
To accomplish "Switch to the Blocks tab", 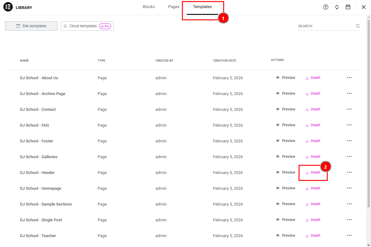I will click(x=149, y=7).
